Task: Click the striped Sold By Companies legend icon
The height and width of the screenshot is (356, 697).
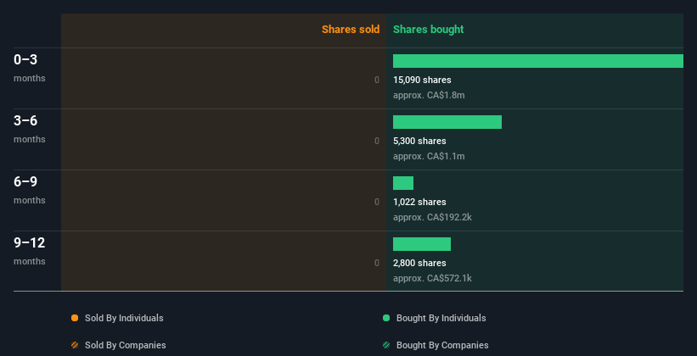Action: (75, 345)
